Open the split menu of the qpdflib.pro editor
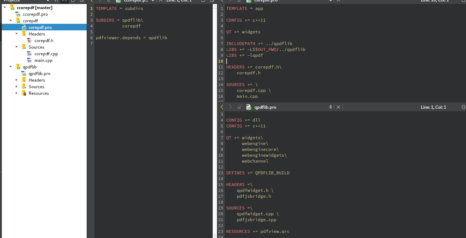The width and height of the screenshot is (466, 238). pos(463,107)
